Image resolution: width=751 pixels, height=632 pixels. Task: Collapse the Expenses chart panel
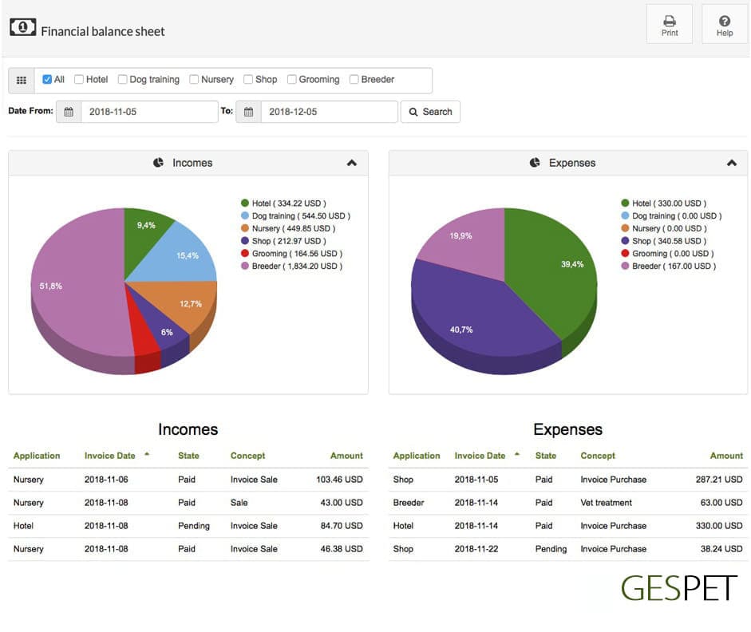(731, 163)
